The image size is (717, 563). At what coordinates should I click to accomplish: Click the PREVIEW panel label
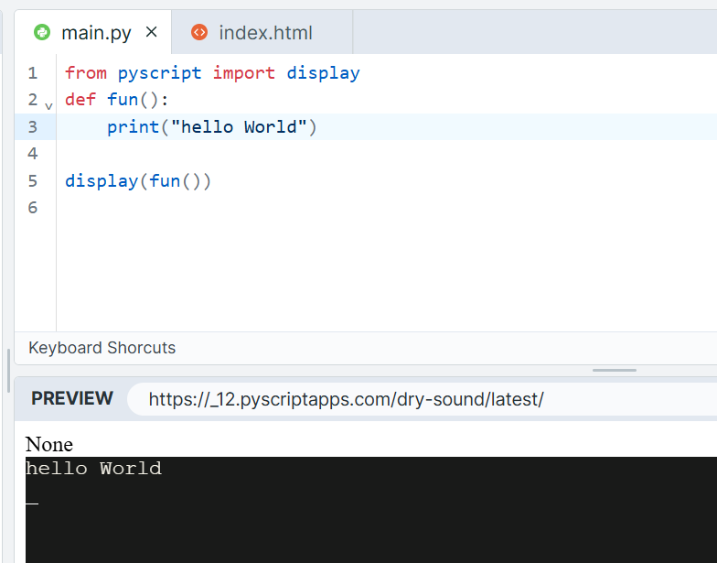tap(72, 399)
